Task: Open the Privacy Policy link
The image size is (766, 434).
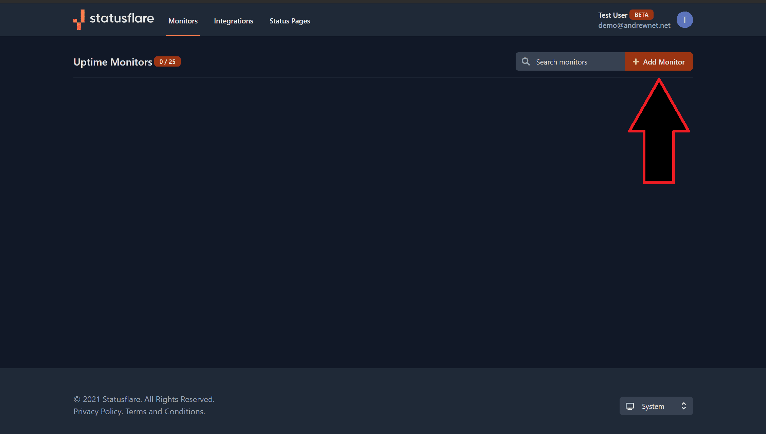Action: (x=97, y=412)
